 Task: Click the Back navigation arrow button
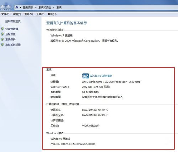pos(3,8)
